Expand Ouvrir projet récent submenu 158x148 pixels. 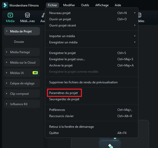click(91, 25)
